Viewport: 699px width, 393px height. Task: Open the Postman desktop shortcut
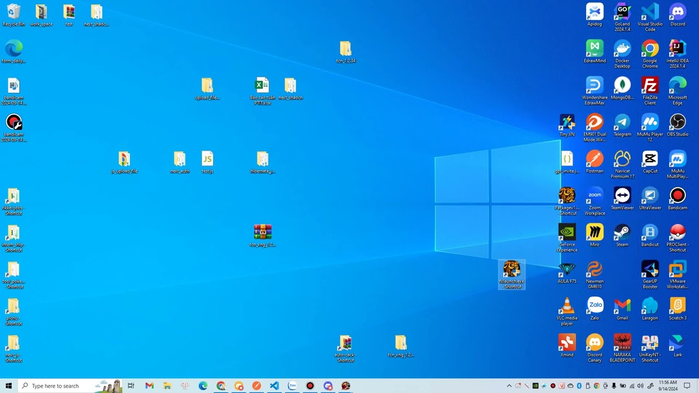595,162
